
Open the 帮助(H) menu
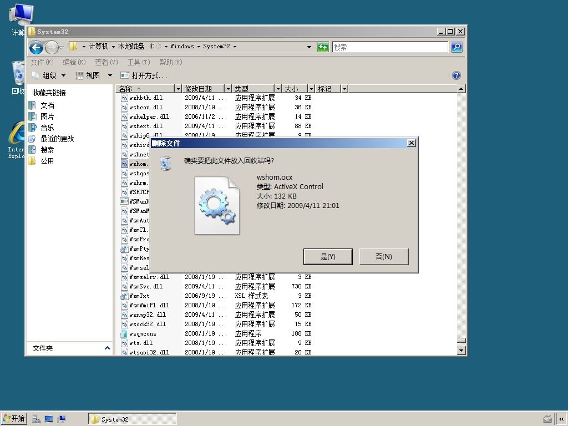171,62
